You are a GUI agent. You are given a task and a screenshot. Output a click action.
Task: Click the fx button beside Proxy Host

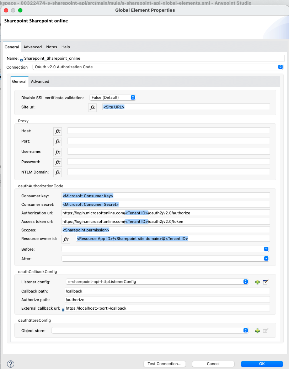58,131
